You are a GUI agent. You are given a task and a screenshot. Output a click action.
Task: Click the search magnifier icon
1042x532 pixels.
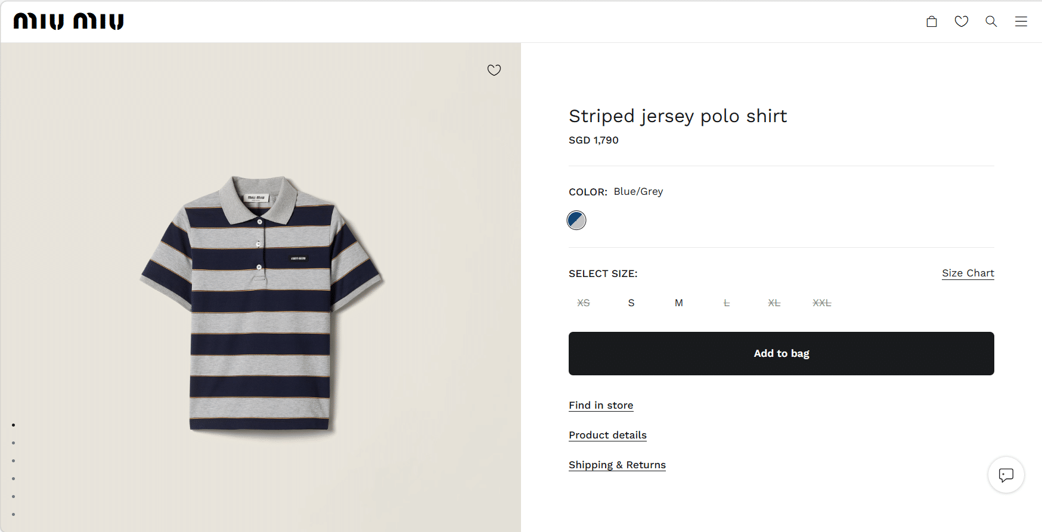991,21
